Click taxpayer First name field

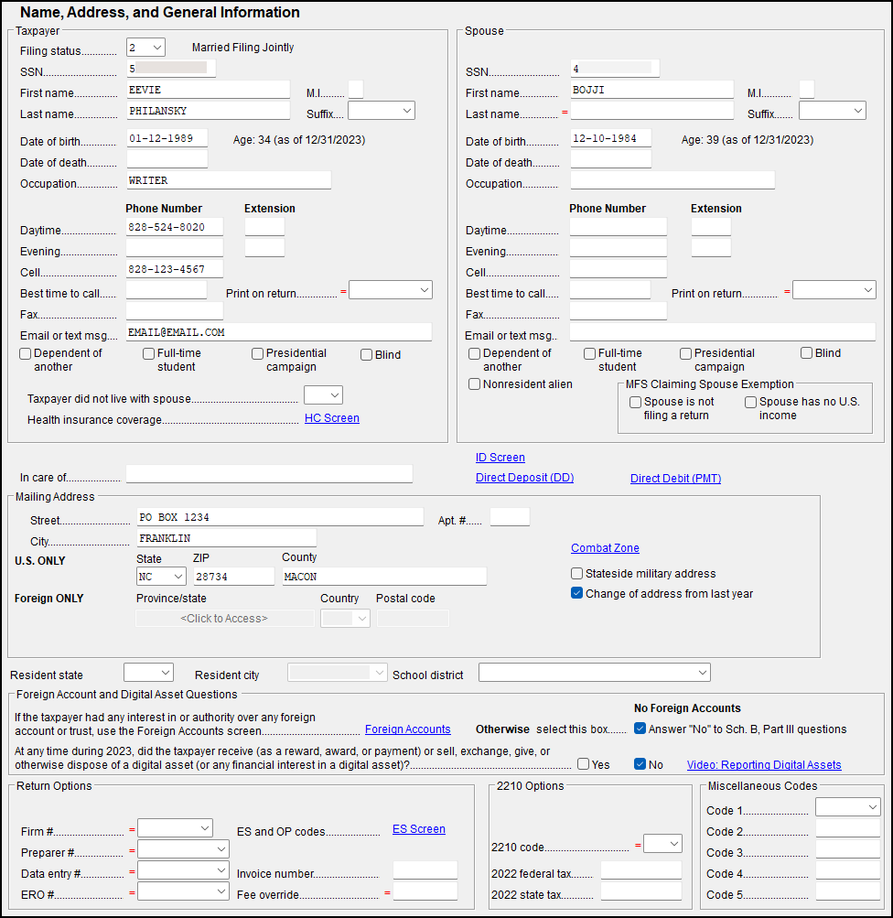pos(209,90)
